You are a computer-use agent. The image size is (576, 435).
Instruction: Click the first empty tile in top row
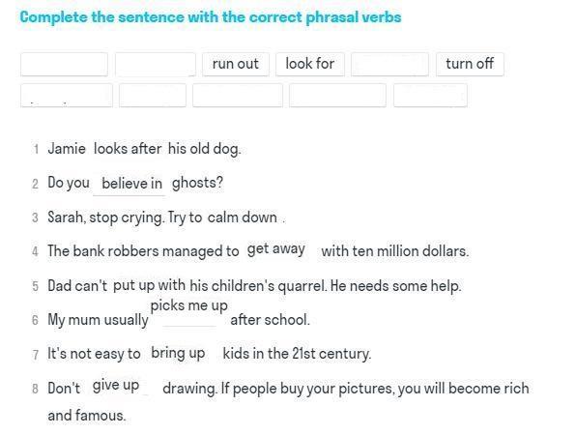click(x=65, y=65)
